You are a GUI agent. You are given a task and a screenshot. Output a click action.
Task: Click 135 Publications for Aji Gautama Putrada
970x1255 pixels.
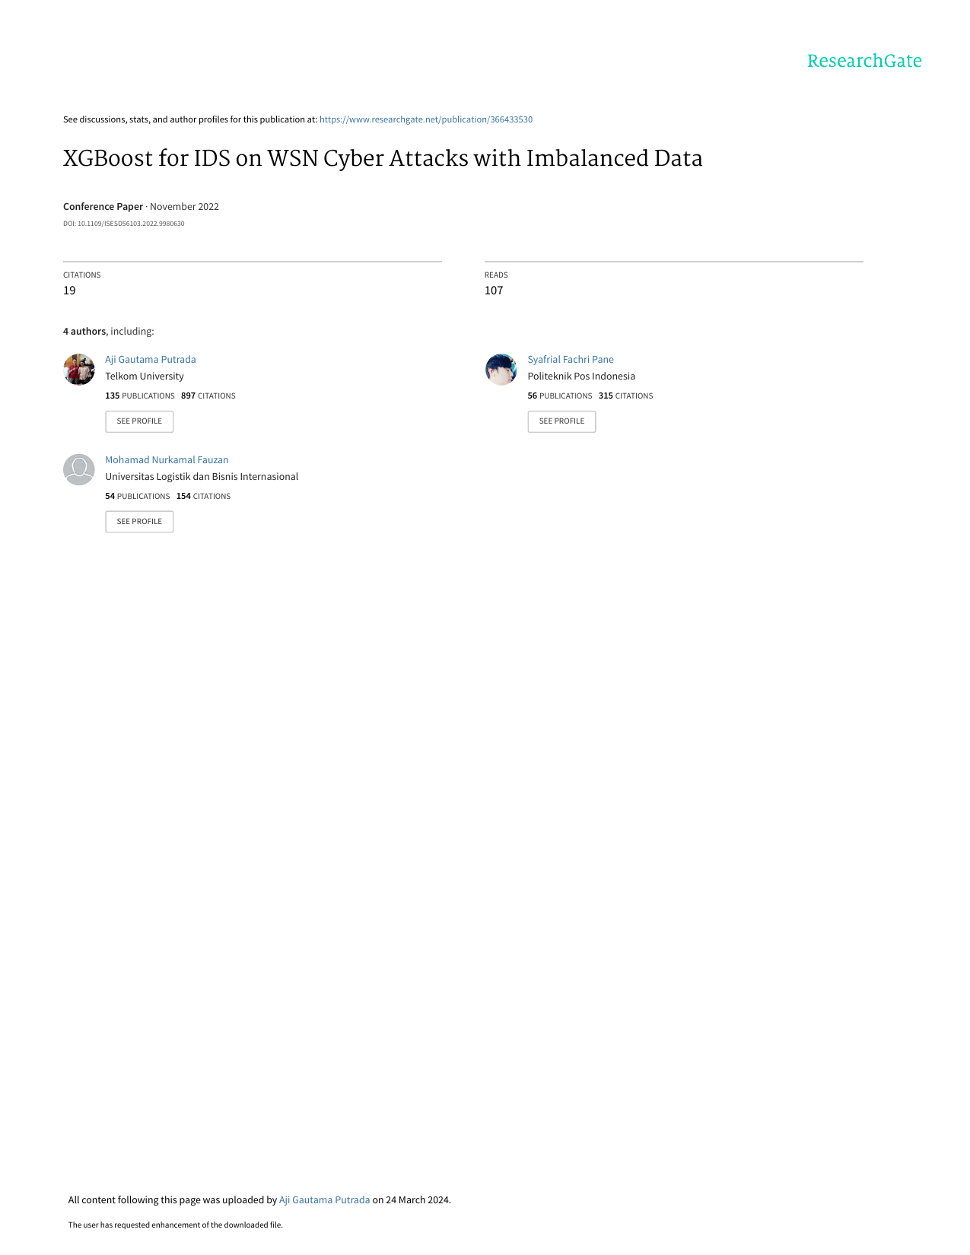tap(140, 396)
